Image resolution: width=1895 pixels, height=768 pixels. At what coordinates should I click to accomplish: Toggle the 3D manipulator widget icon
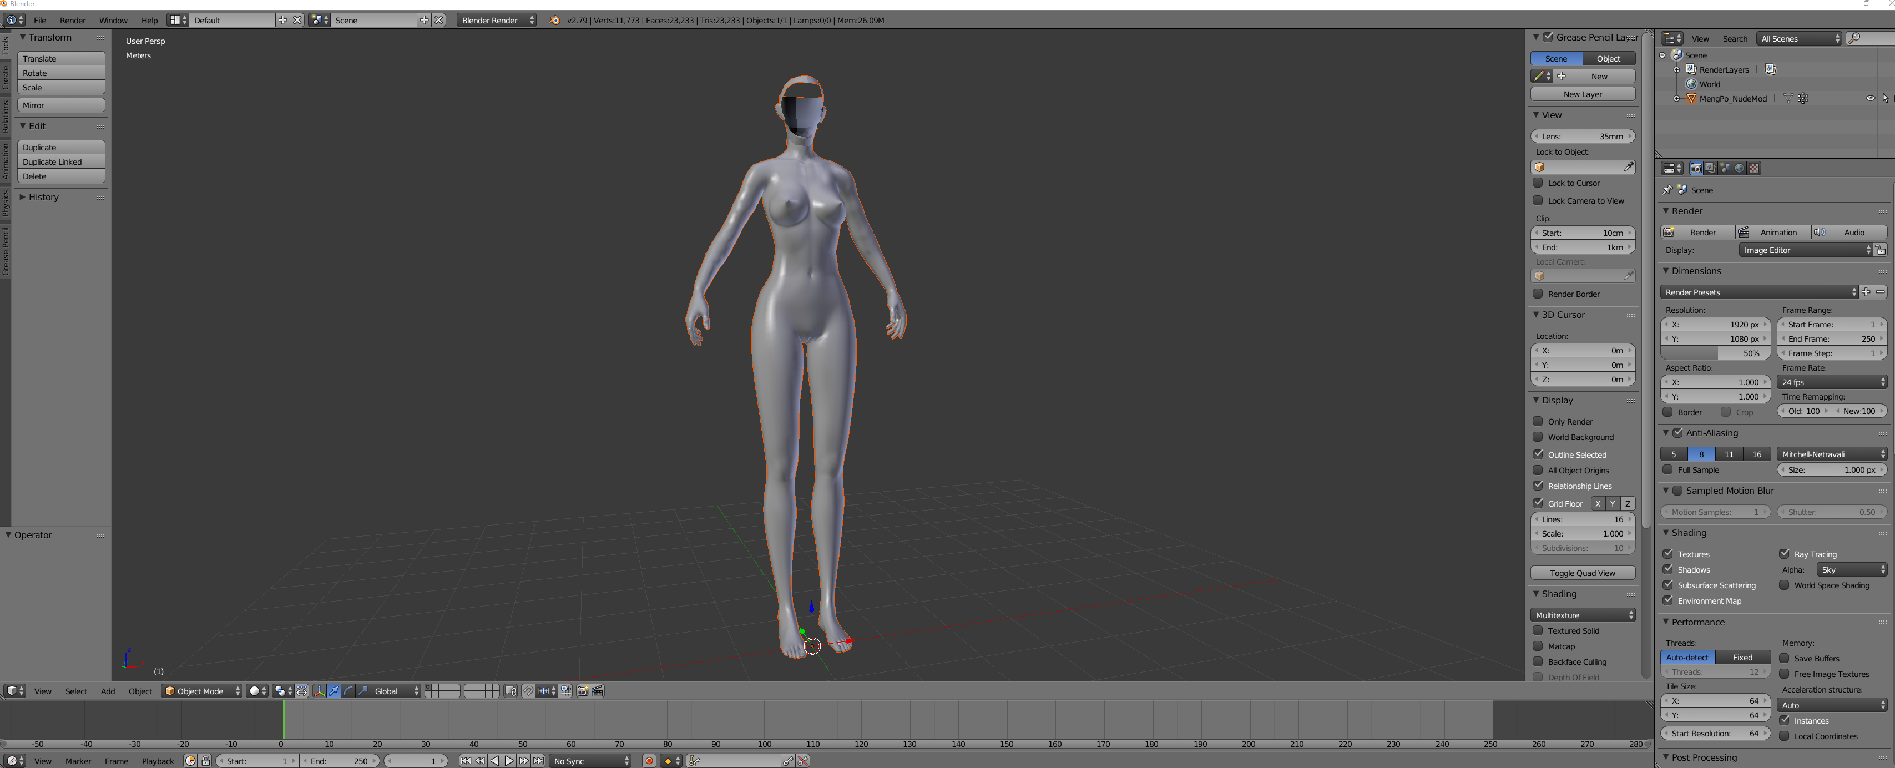319,691
